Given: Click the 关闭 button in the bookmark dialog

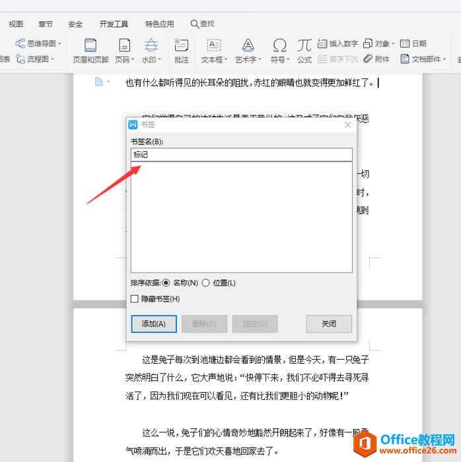Looking at the screenshot, I should coord(329,324).
